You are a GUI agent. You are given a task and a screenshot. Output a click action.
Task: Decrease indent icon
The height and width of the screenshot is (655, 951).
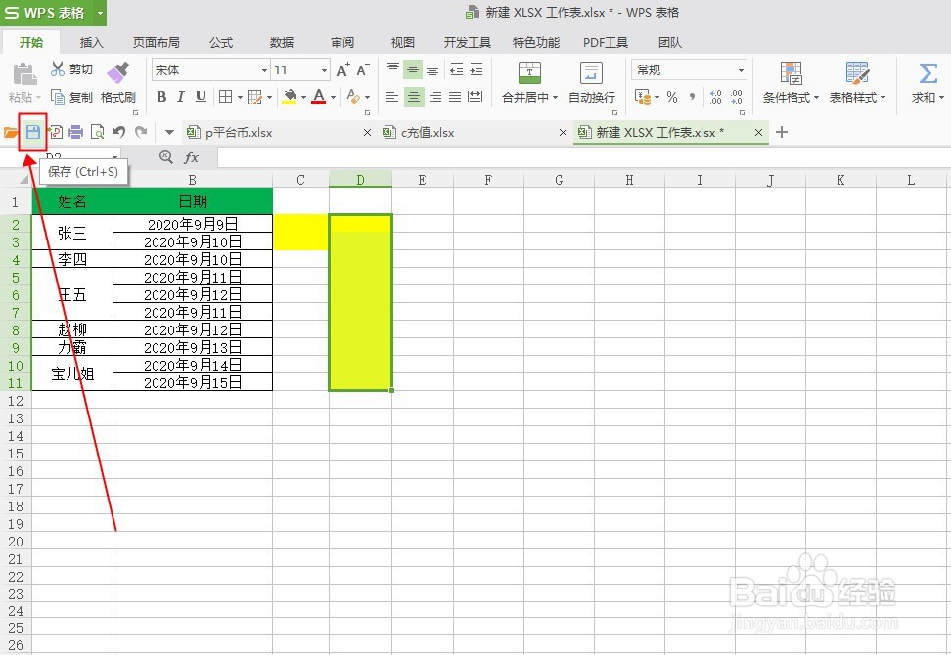[457, 69]
